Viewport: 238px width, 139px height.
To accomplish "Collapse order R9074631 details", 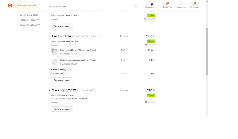I will pyautogui.click(x=50, y=36).
